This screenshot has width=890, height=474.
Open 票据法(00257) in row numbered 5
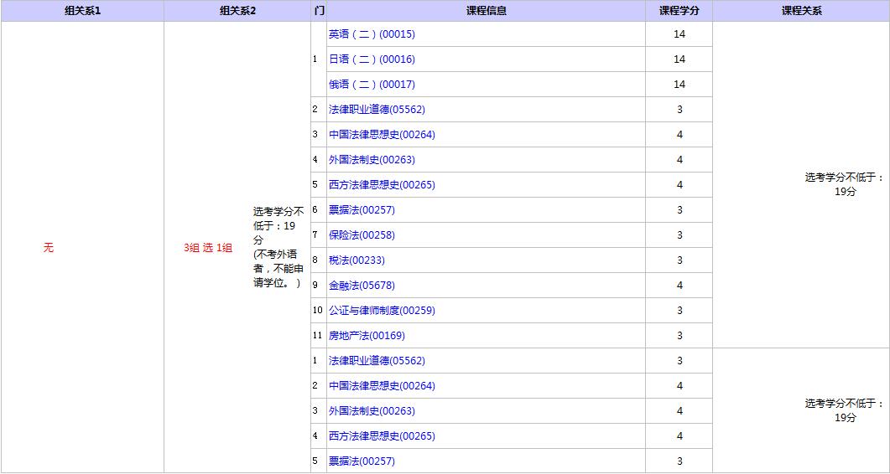[362, 461]
